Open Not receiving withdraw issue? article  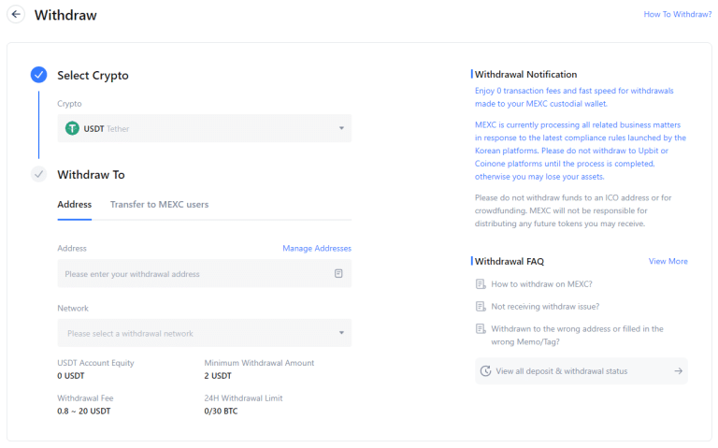coord(545,307)
